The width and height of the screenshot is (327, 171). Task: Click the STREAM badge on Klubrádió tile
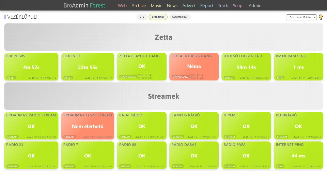282,137
